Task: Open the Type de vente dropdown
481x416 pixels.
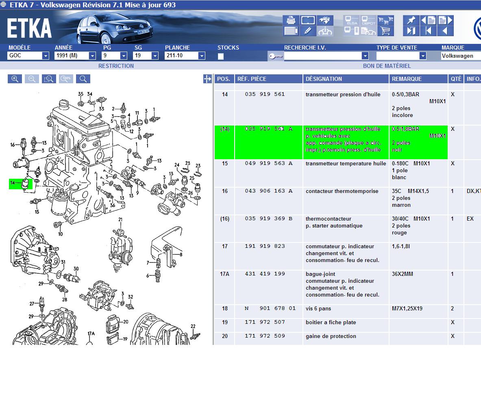Action: [x=422, y=56]
